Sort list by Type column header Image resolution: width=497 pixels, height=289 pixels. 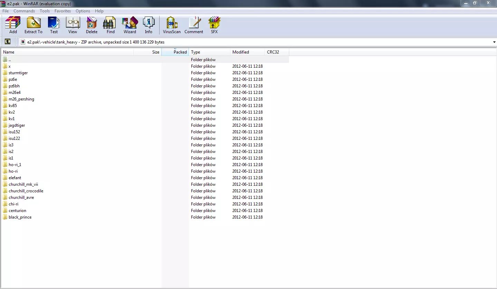pos(210,52)
